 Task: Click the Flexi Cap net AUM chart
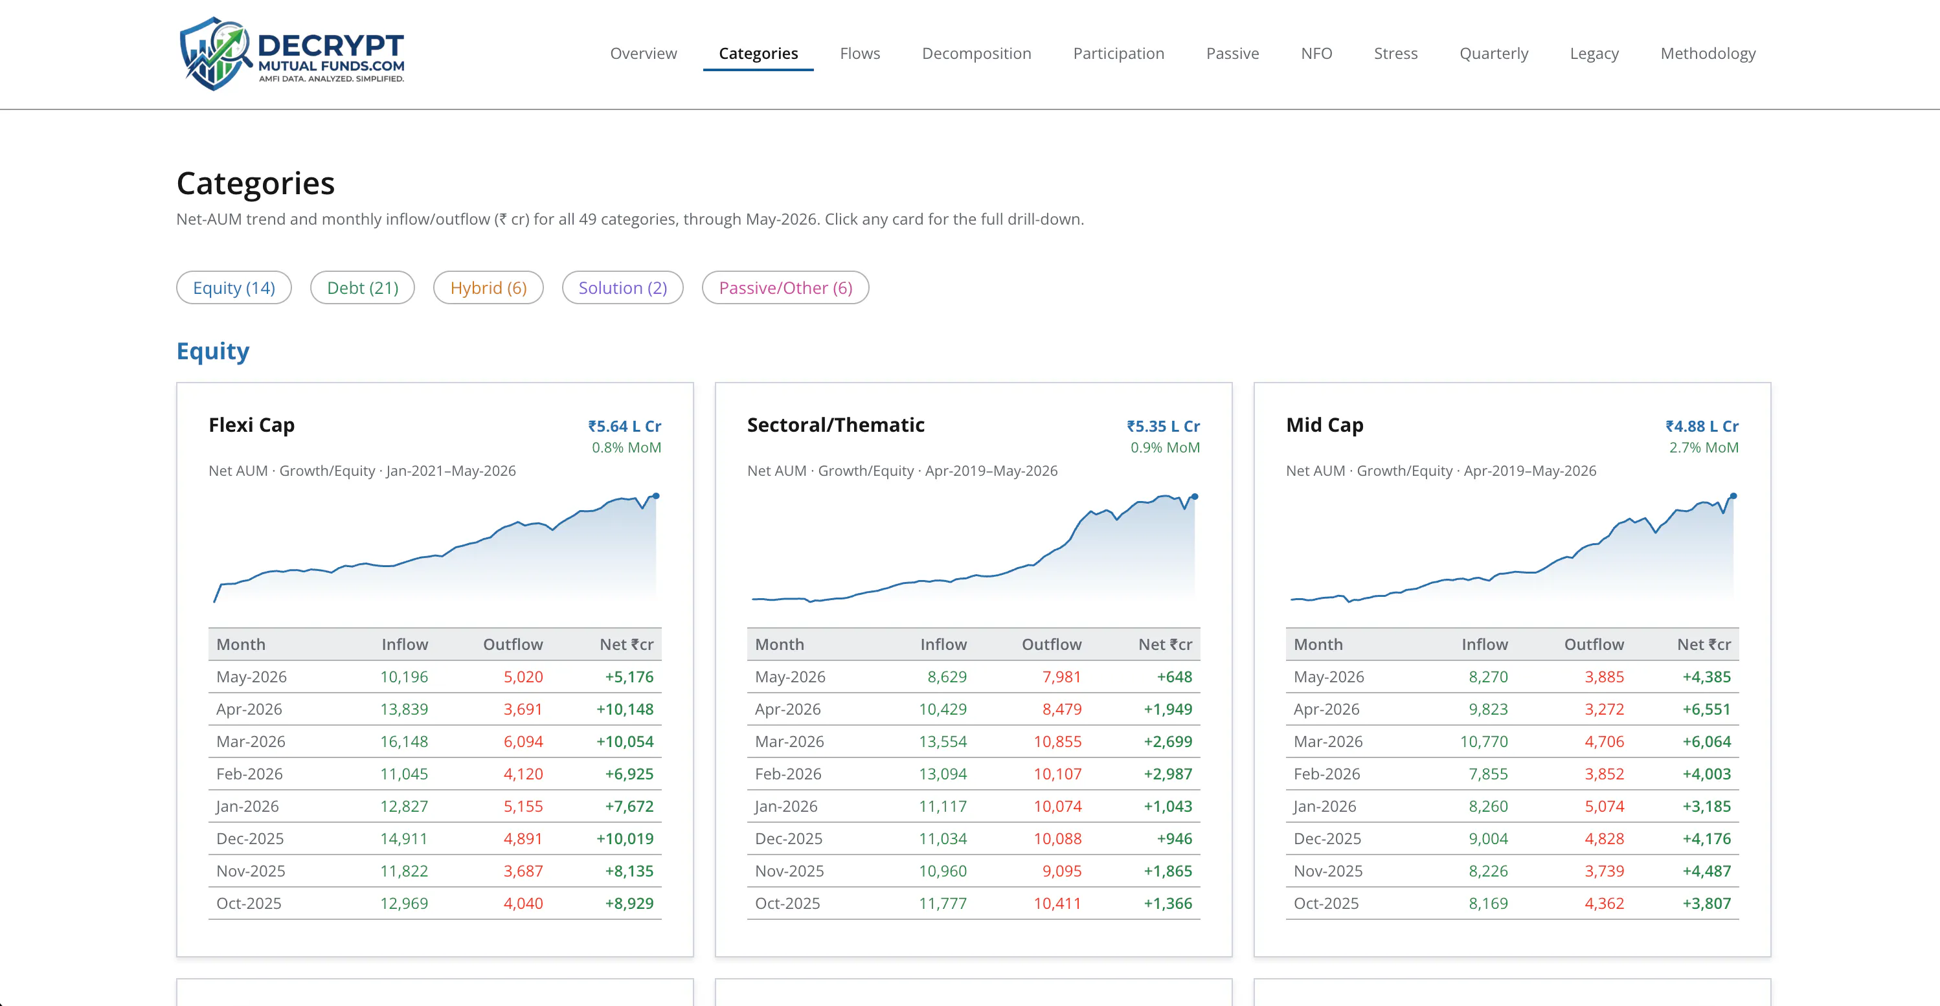pos(435,548)
